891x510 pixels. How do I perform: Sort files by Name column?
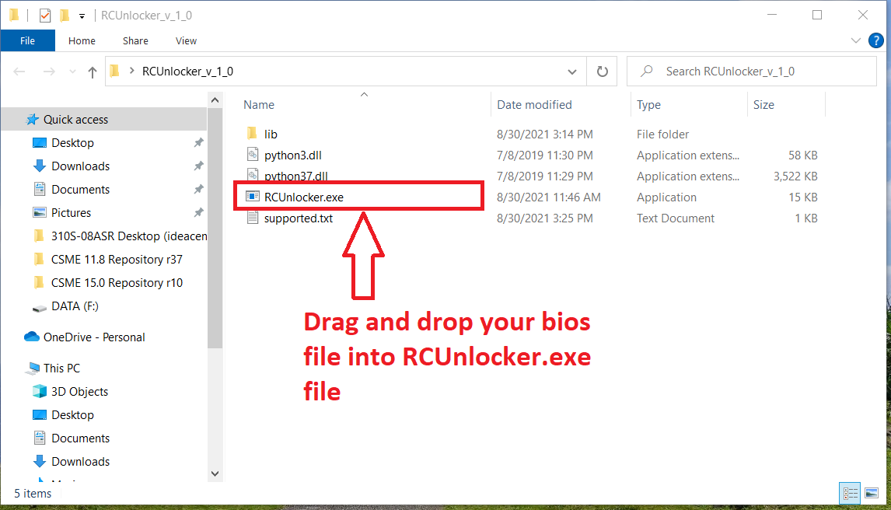[259, 105]
